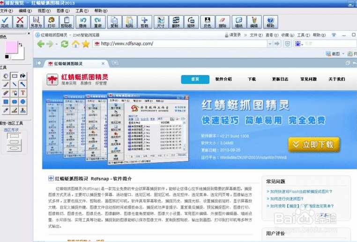Open the 帮助 (Help) menu in the top menu bar
357x242 pixels.
click(101, 11)
